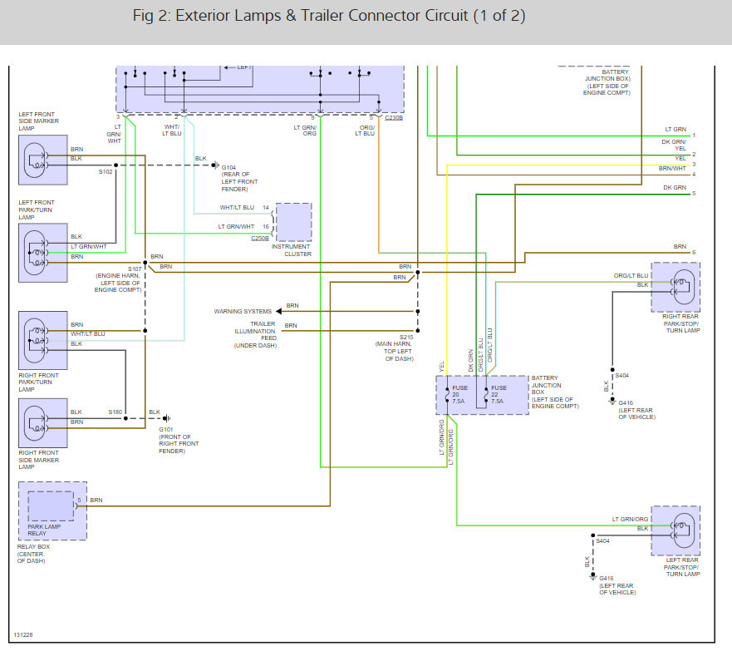Select the left rear park/stop/turn lamp symbol

coord(676,530)
